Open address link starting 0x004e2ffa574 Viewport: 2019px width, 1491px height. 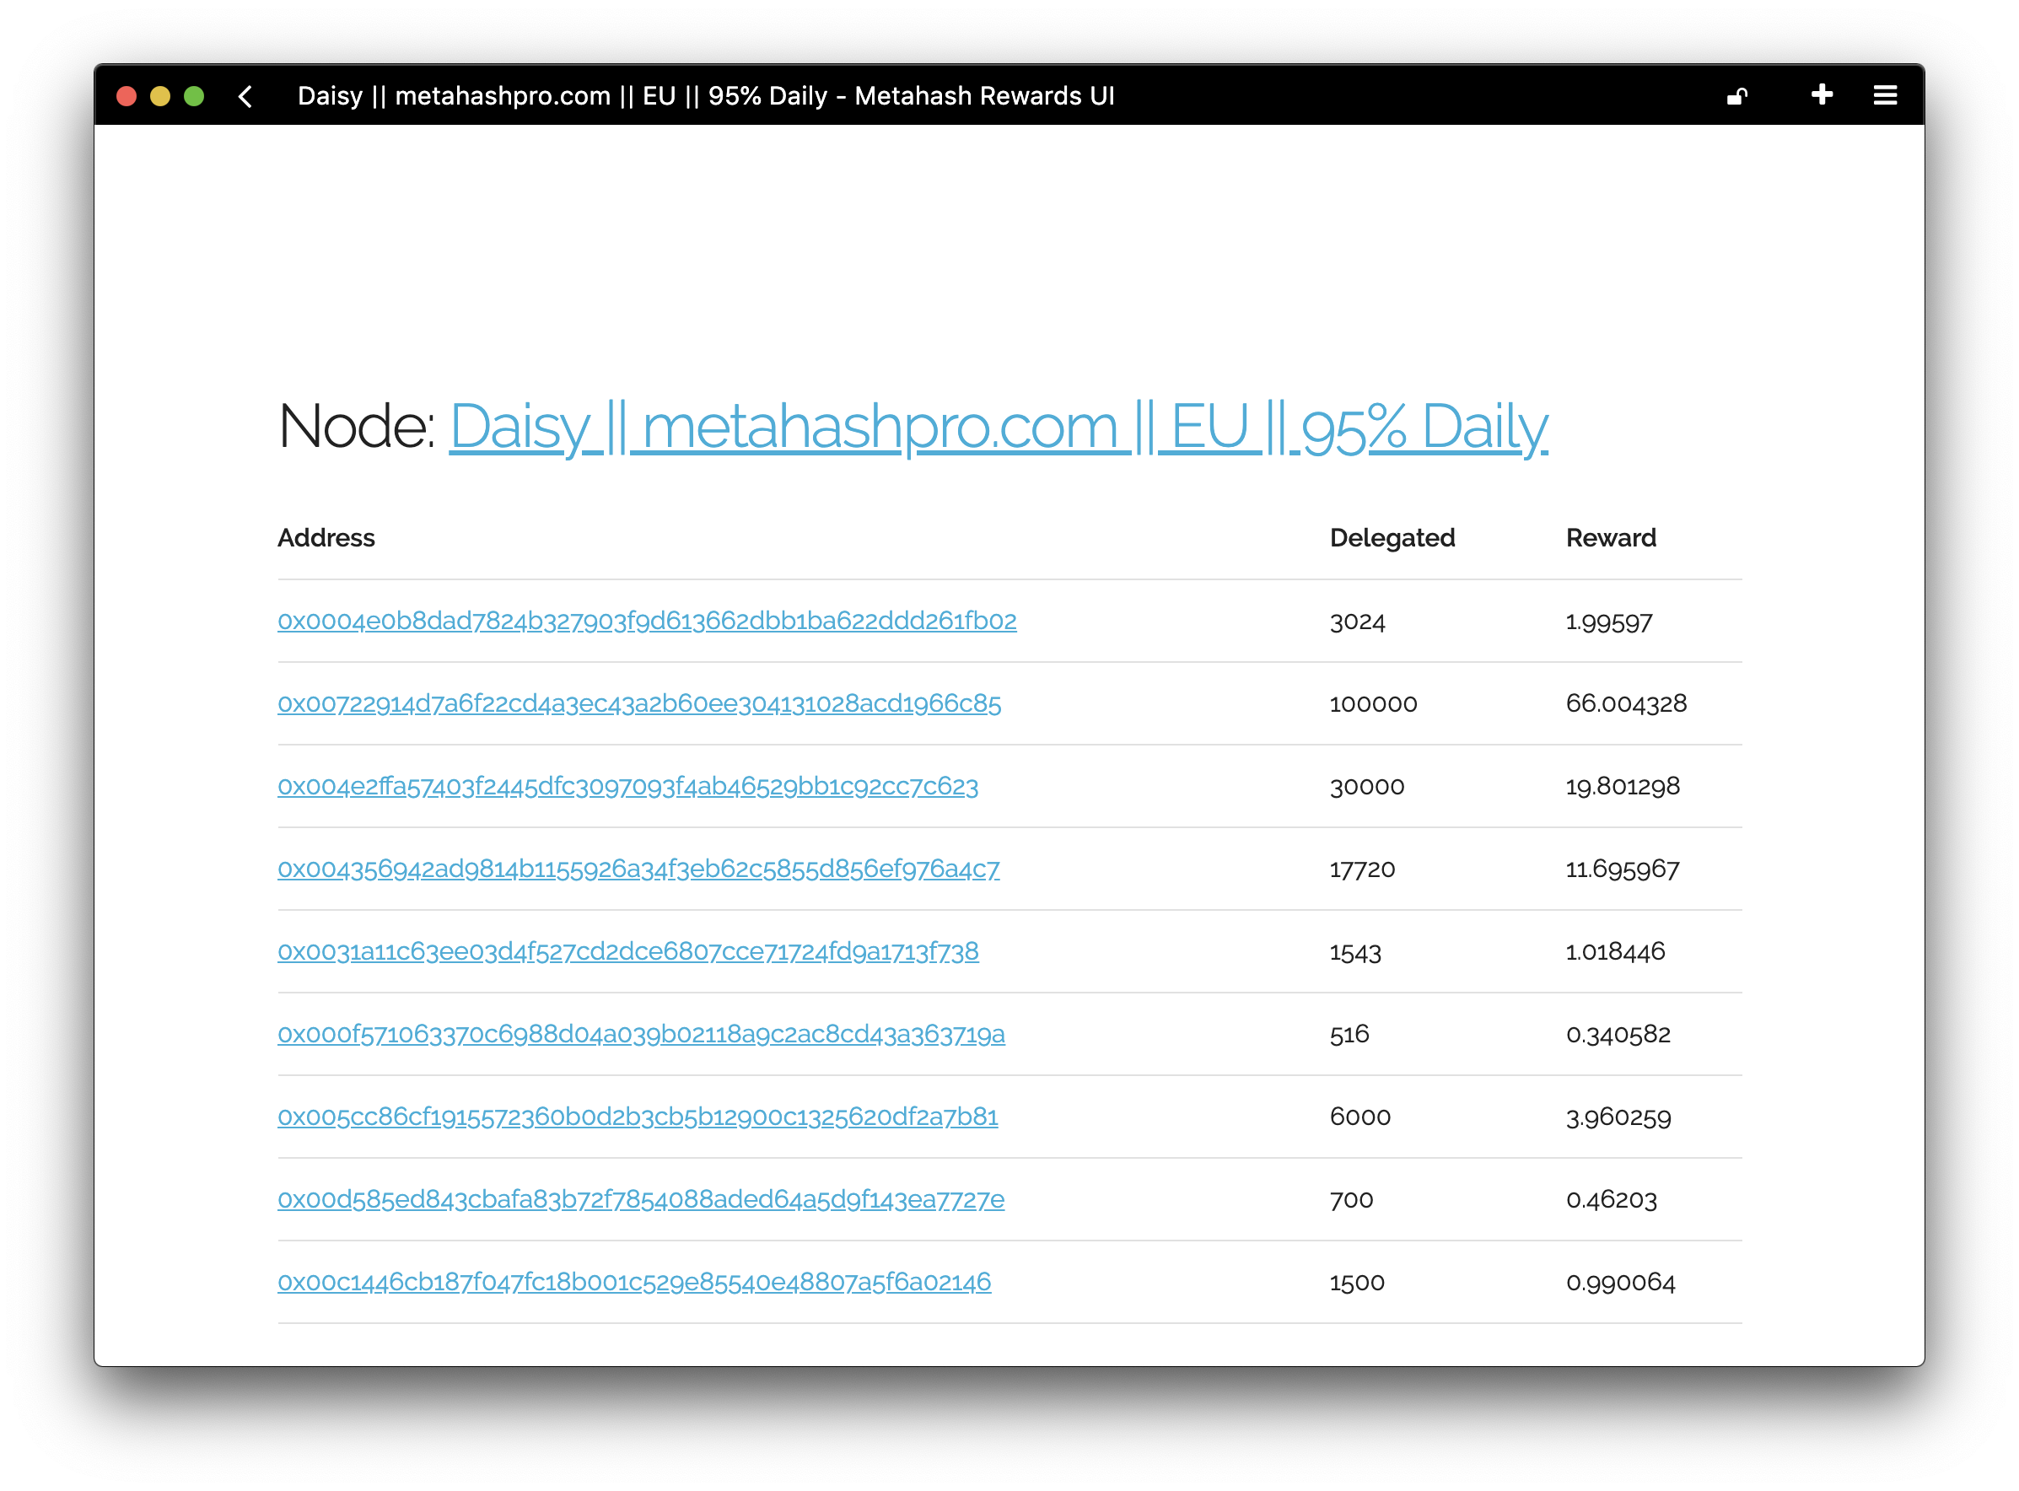(627, 786)
